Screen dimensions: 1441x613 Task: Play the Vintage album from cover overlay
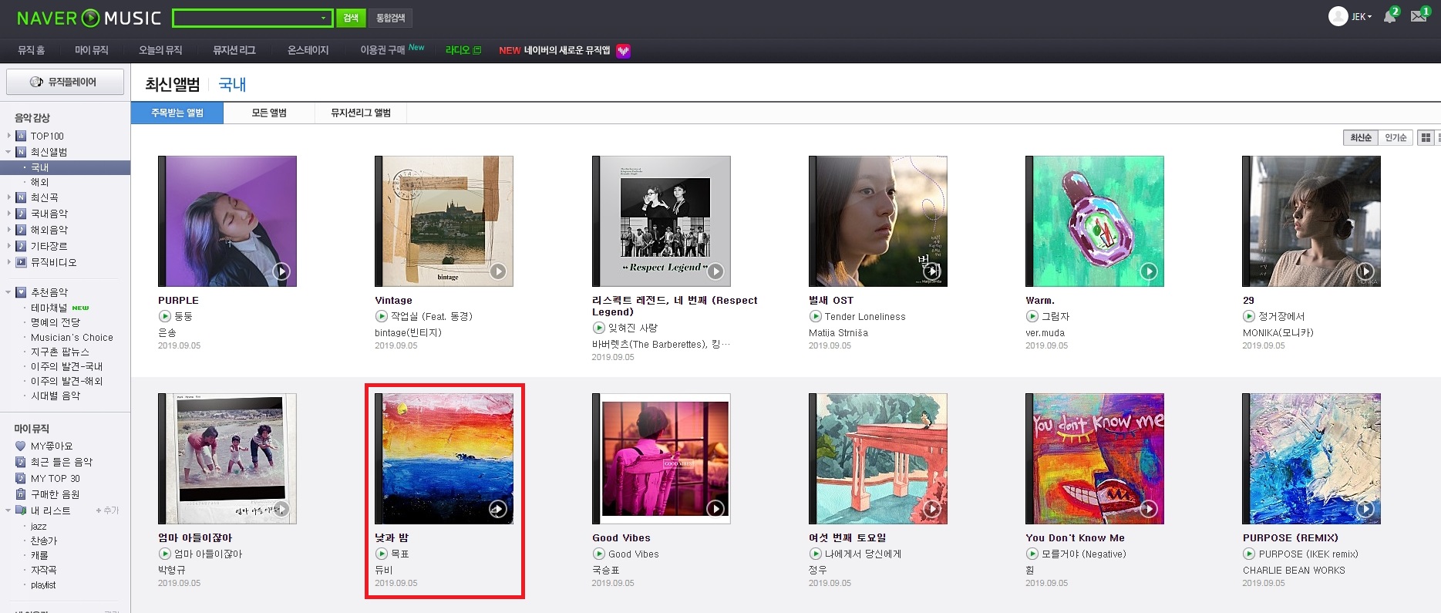(498, 271)
